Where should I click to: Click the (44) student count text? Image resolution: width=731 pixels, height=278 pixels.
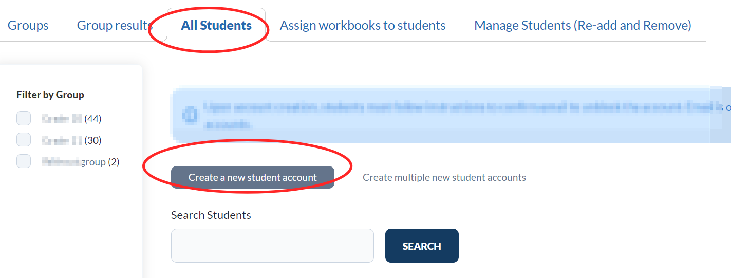pyautogui.click(x=93, y=119)
